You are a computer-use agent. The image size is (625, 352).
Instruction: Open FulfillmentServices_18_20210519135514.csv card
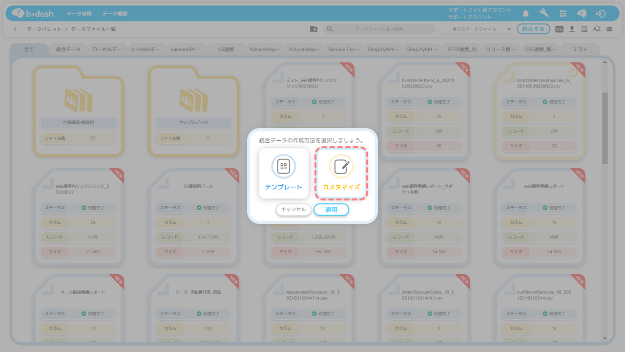(x=539, y=308)
